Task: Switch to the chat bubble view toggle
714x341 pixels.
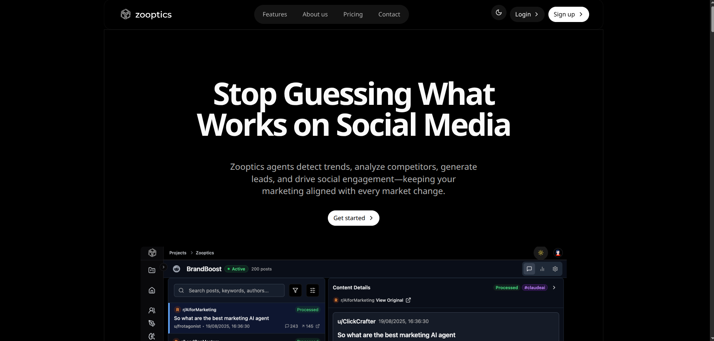Action: click(529, 269)
